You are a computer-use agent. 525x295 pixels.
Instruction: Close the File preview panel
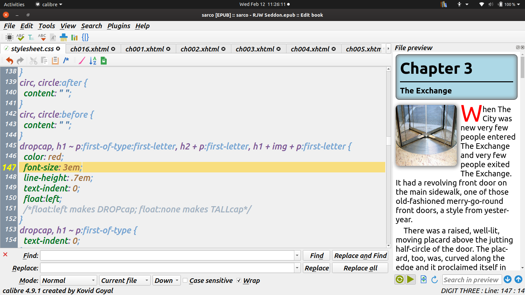[522, 48]
